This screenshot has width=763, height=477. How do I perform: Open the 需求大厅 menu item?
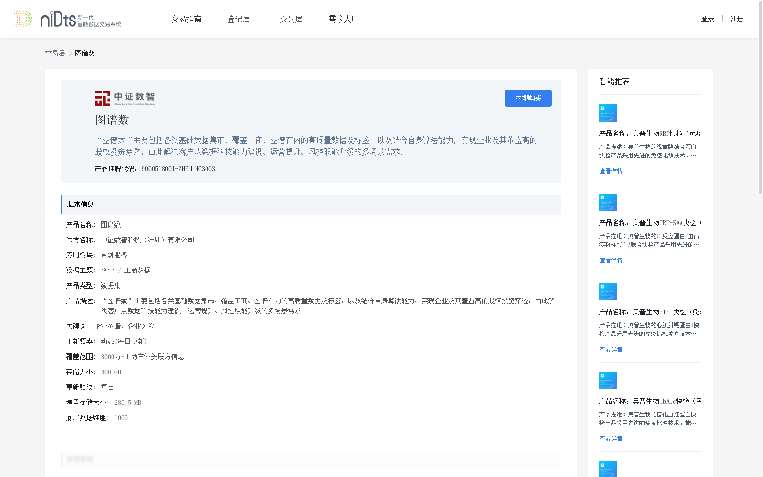pos(343,19)
